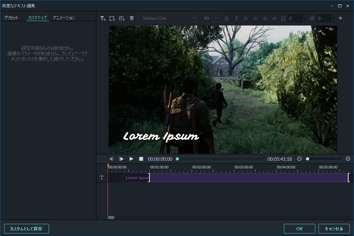Confirm with the OK button
This screenshot has height=236, width=354.
[299, 229]
